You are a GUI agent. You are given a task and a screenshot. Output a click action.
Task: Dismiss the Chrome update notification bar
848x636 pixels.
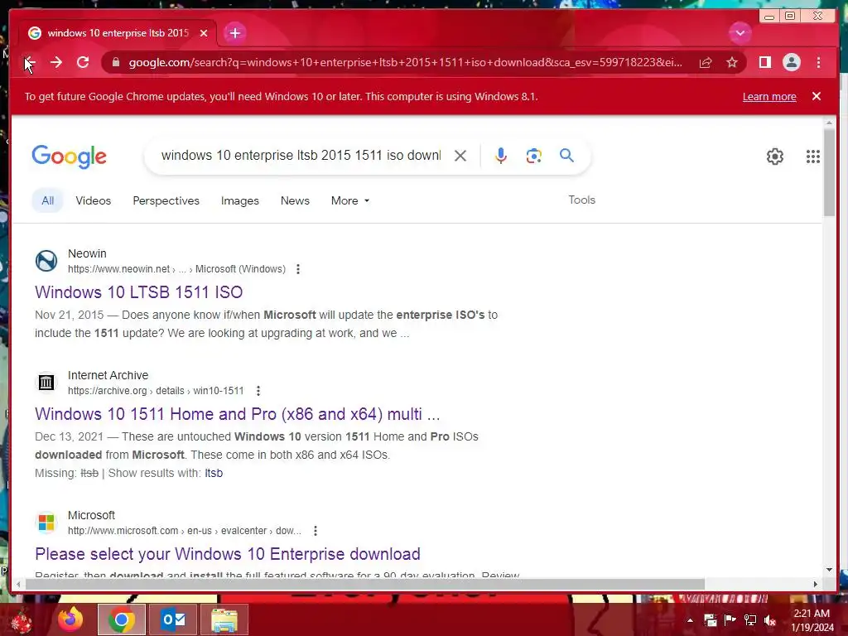click(817, 96)
